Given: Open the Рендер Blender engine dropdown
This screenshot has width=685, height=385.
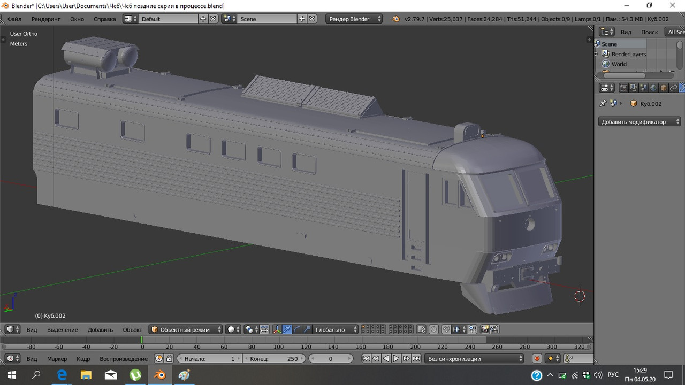Looking at the screenshot, I should click(354, 19).
